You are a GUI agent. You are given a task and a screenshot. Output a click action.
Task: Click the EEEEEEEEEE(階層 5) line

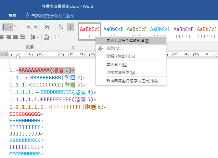click(67, 99)
